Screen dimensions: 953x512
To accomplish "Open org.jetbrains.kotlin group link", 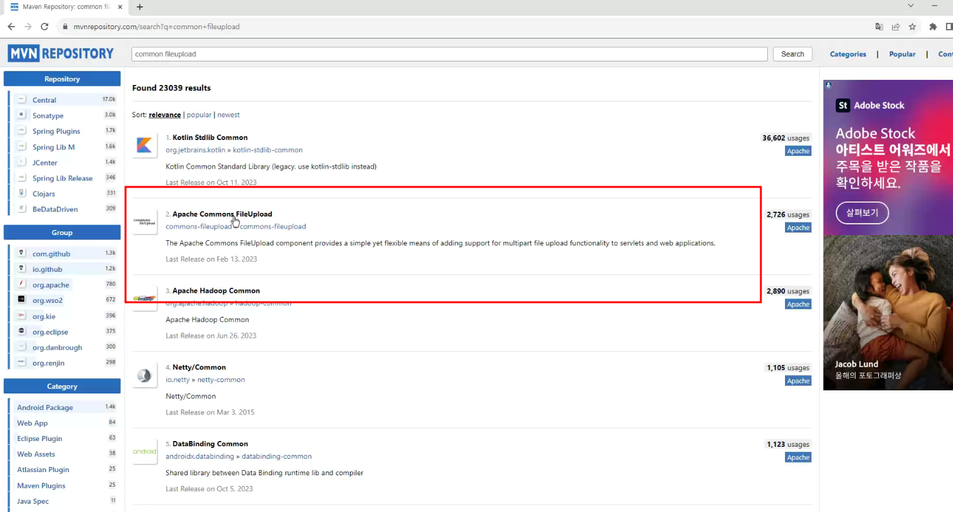I will click(x=195, y=150).
